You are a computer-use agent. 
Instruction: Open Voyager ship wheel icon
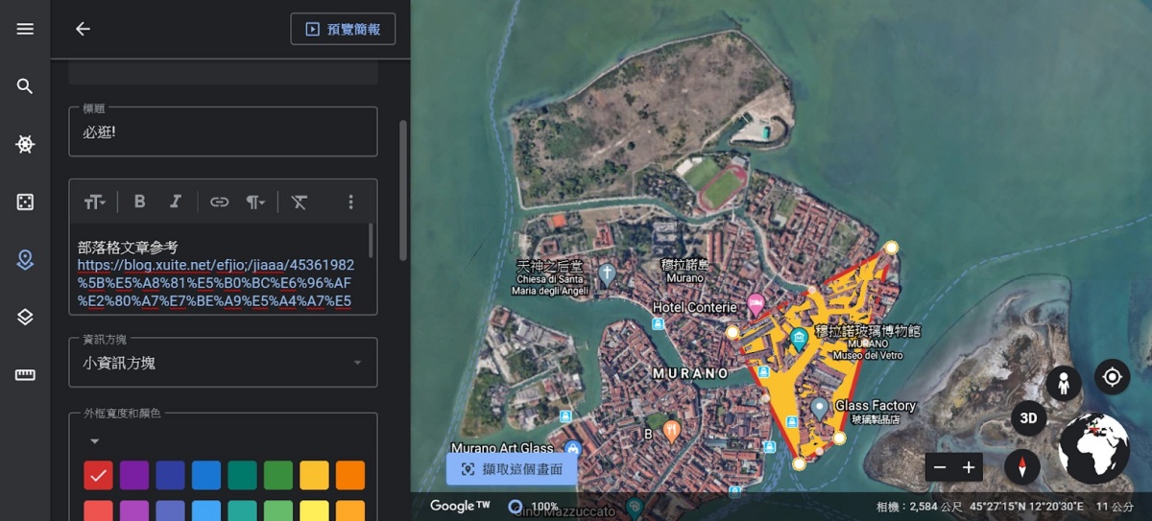25,144
